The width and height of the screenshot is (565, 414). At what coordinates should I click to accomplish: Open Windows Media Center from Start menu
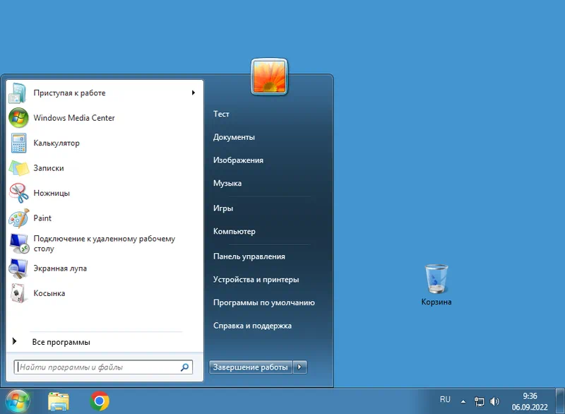tap(73, 118)
